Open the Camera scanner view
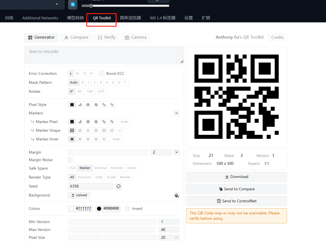The image size is (326, 243). pyautogui.click(x=136, y=37)
